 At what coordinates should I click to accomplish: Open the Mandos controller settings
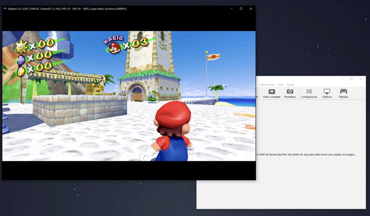[343, 94]
